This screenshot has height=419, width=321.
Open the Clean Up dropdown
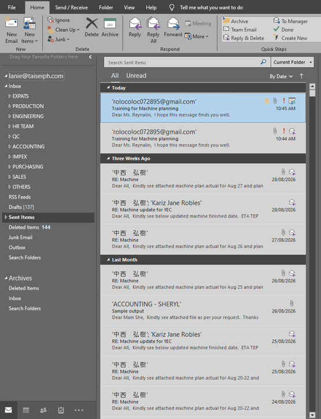[64, 30]
